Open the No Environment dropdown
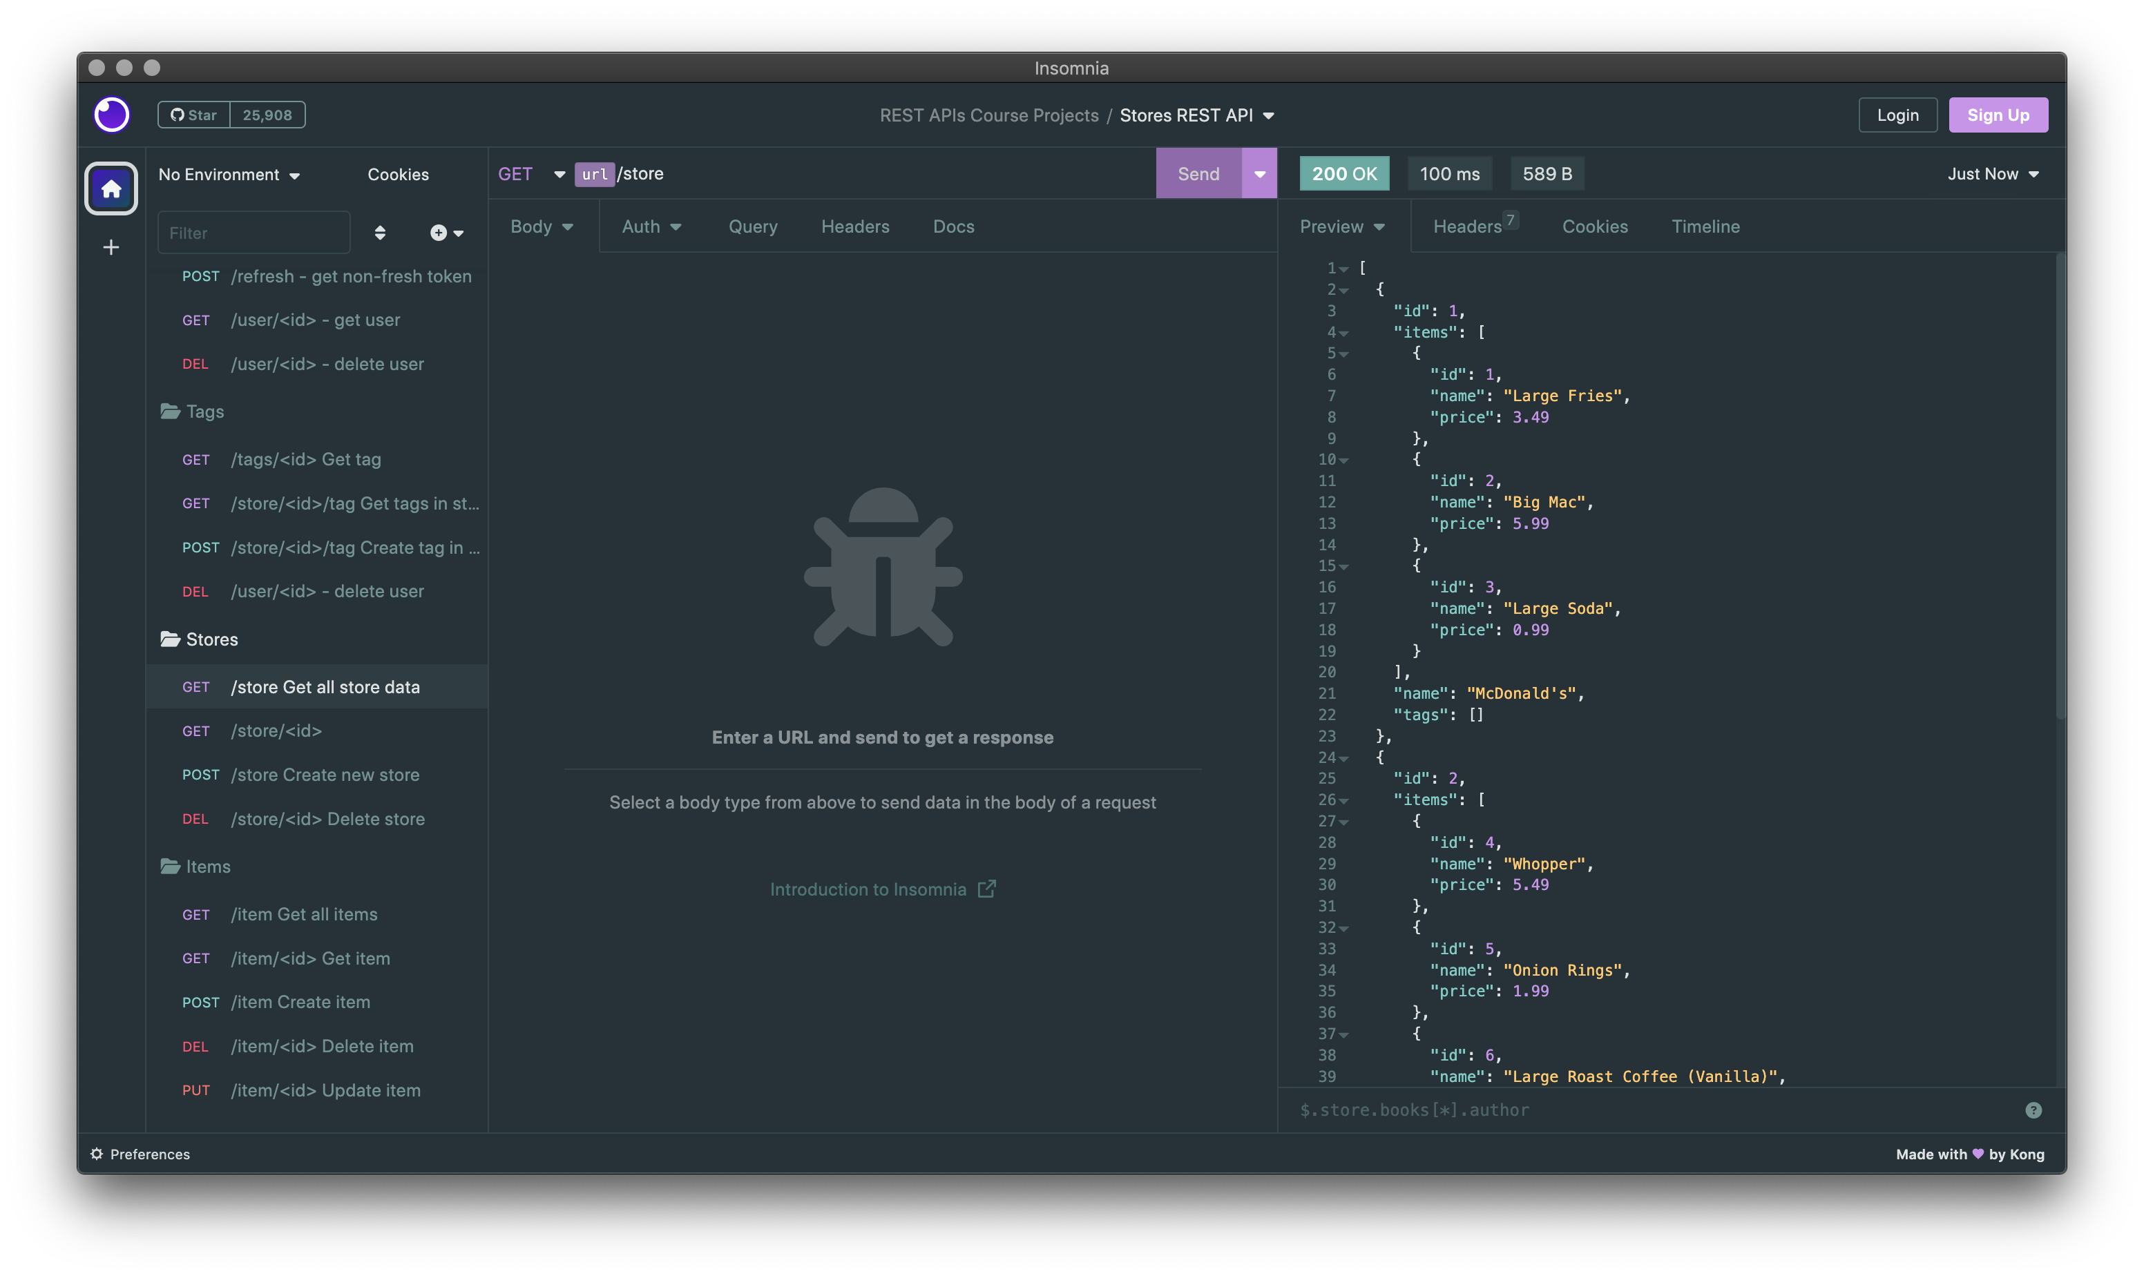The width and height of the screenshot is (2144, 1276). click(x=229, y=174)
